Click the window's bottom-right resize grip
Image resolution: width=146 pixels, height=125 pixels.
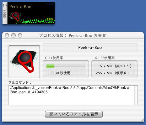coord(142,120)
